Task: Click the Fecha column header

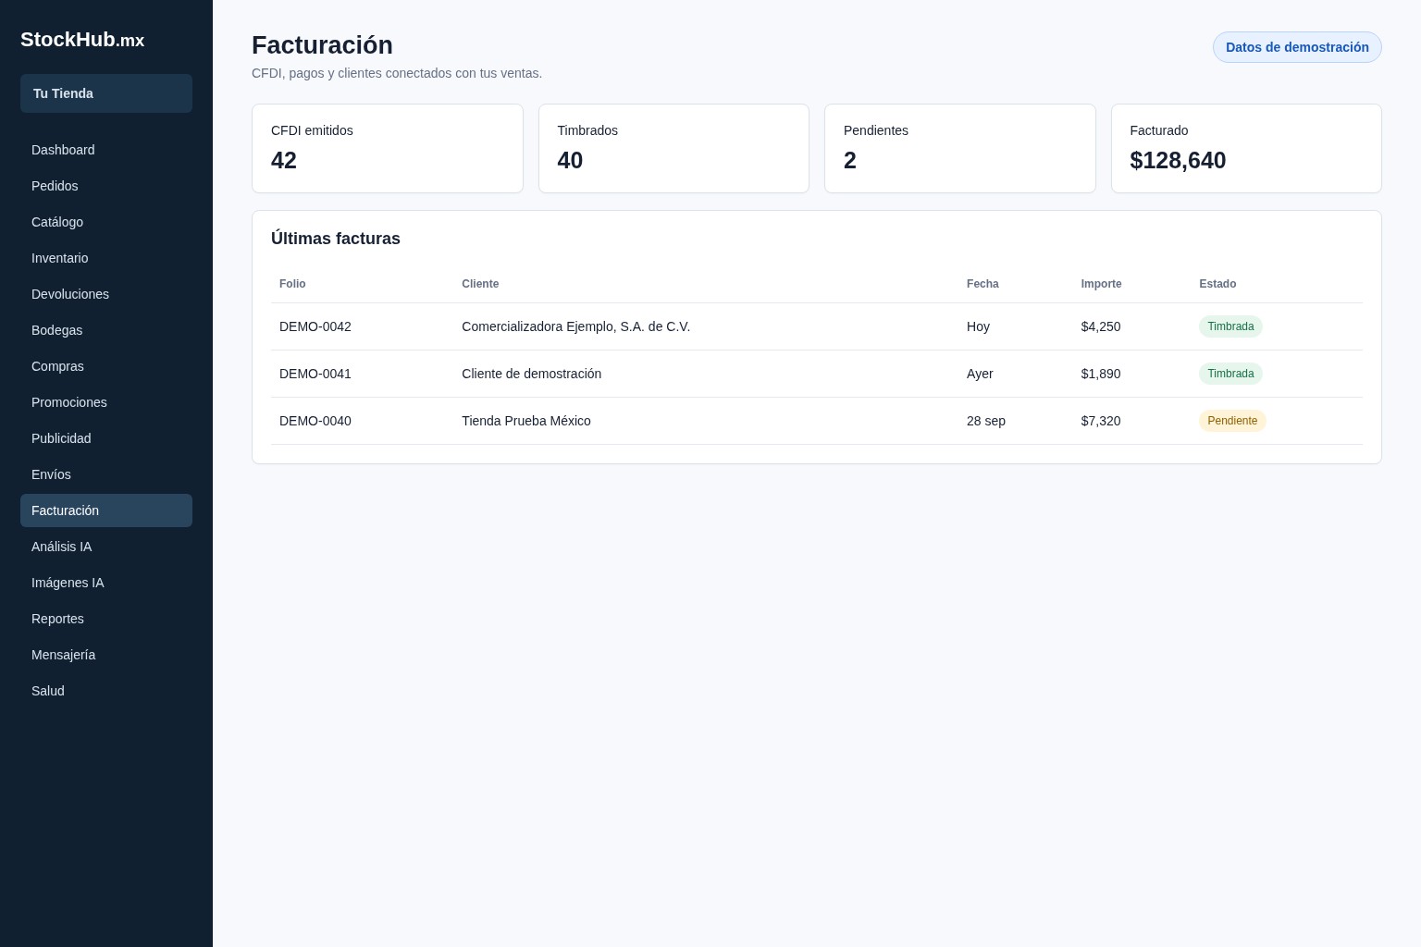Action: pyautogui.click(x=982, y=284)
